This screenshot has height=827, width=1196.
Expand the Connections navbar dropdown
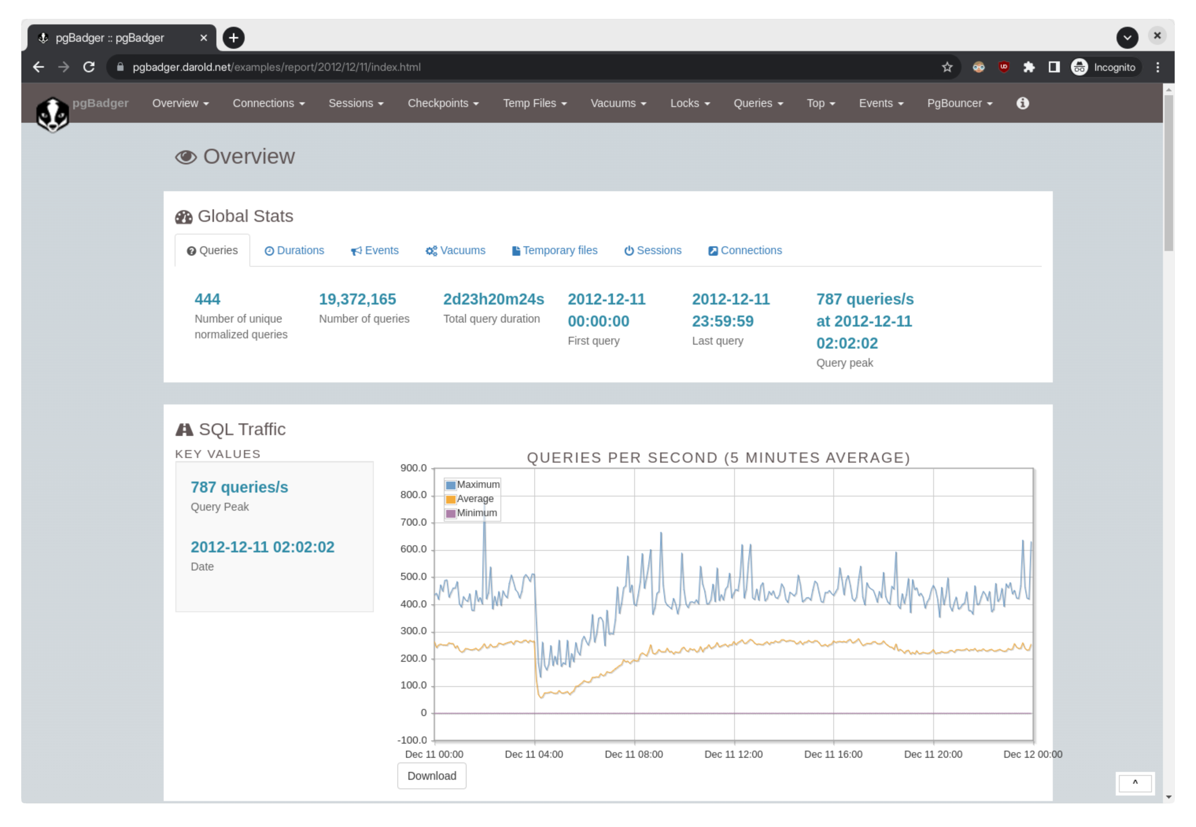click(268, 103)
